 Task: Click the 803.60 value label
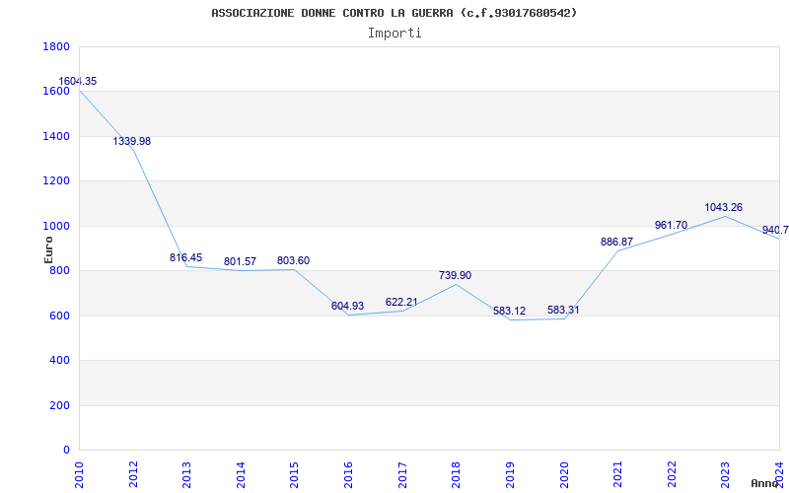293,260
